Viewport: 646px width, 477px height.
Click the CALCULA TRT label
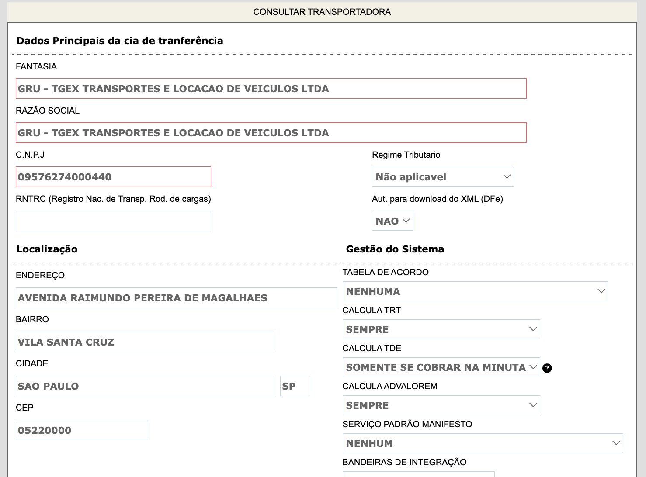coord(372,310)
